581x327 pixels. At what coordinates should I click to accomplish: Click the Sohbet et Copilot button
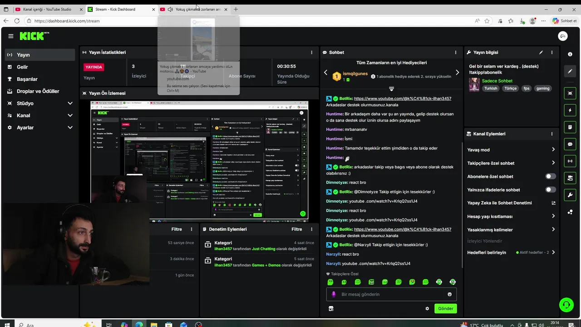pyautogui.click(x=564, y=21)
